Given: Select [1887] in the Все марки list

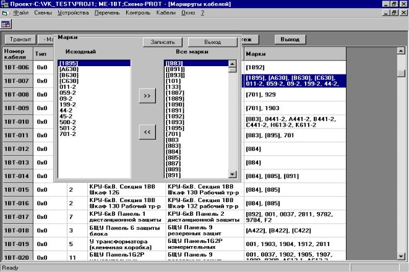Looking at the screenshot, I should [x=175, y=92].
